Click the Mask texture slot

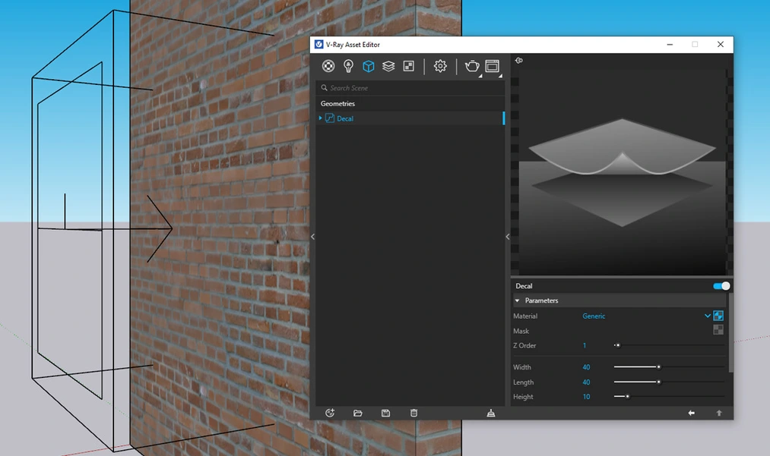pos(718,330)
